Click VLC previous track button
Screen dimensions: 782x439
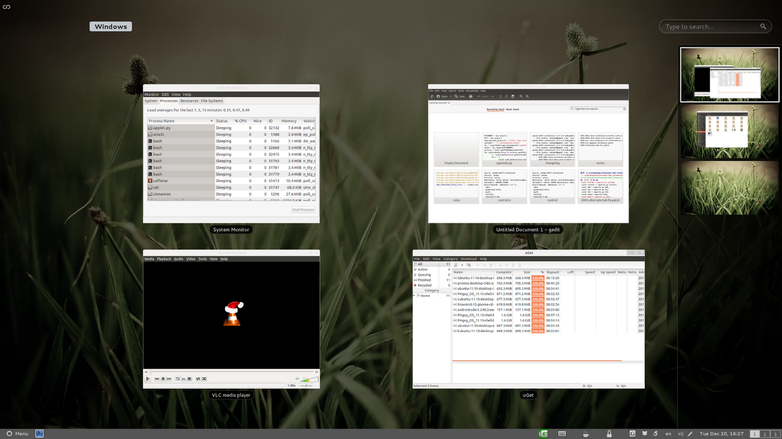pos(157,379)
